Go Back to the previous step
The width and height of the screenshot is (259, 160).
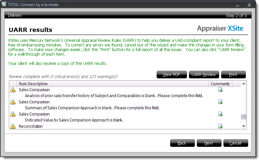coord(182,143)
